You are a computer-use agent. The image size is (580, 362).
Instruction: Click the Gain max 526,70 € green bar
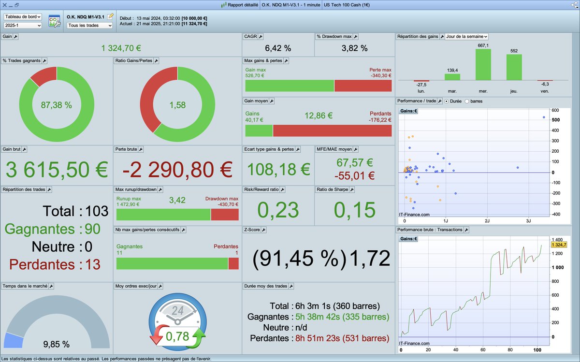tap(290, 86)
